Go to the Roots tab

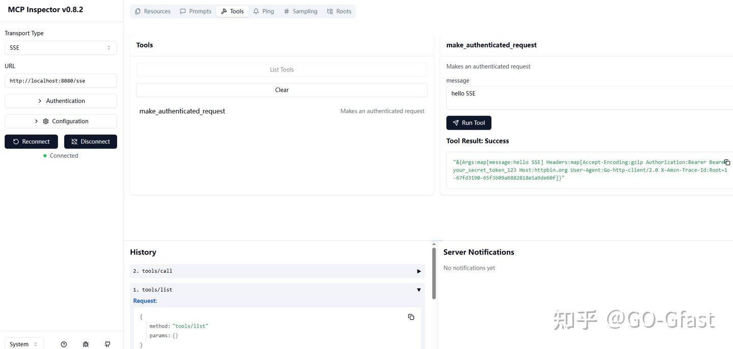pos(339,11)
